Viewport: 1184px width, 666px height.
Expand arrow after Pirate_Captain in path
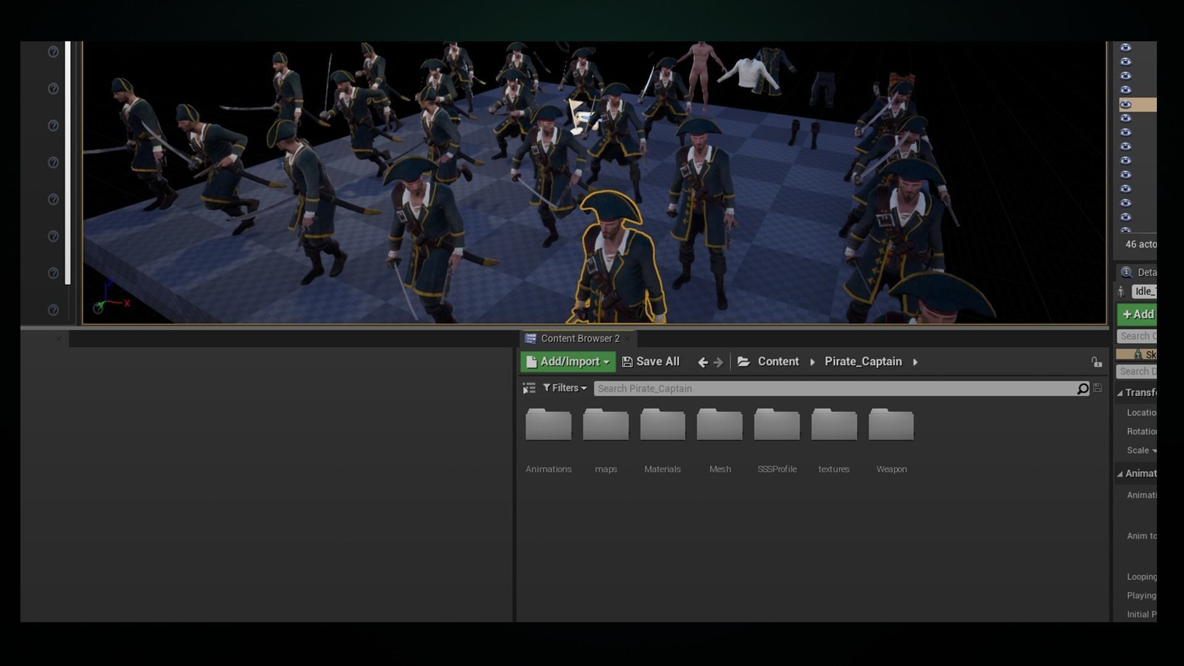pos(915,362)
